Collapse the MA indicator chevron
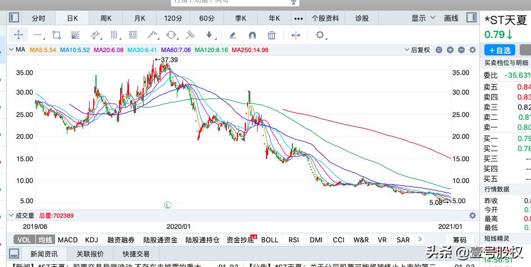The image size is (531, 267). pos(11,50)
